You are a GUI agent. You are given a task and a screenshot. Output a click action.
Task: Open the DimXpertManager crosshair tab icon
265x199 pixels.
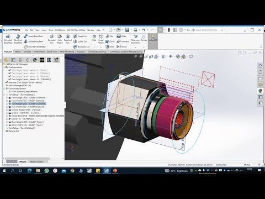(28, 60)
